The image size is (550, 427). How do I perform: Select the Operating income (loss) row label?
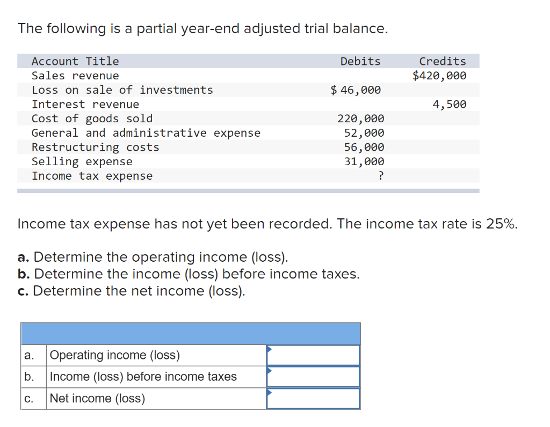click(115, 355)
